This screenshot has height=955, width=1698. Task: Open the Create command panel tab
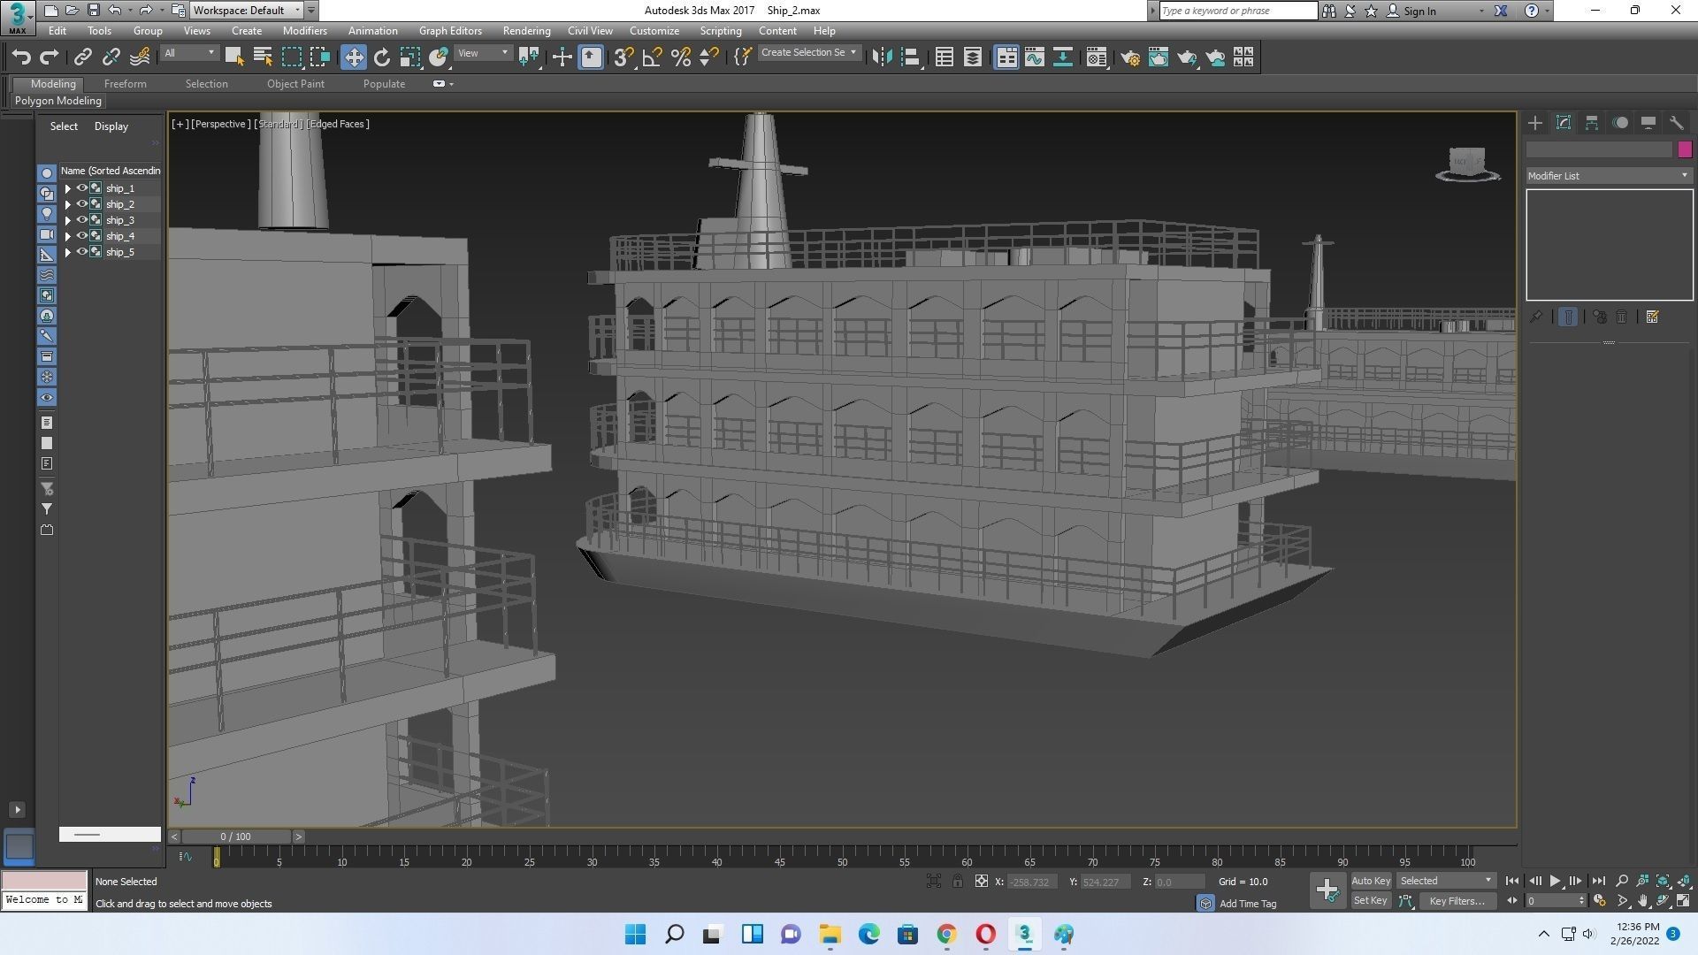pyautogui.click(x=1535, y=123)
